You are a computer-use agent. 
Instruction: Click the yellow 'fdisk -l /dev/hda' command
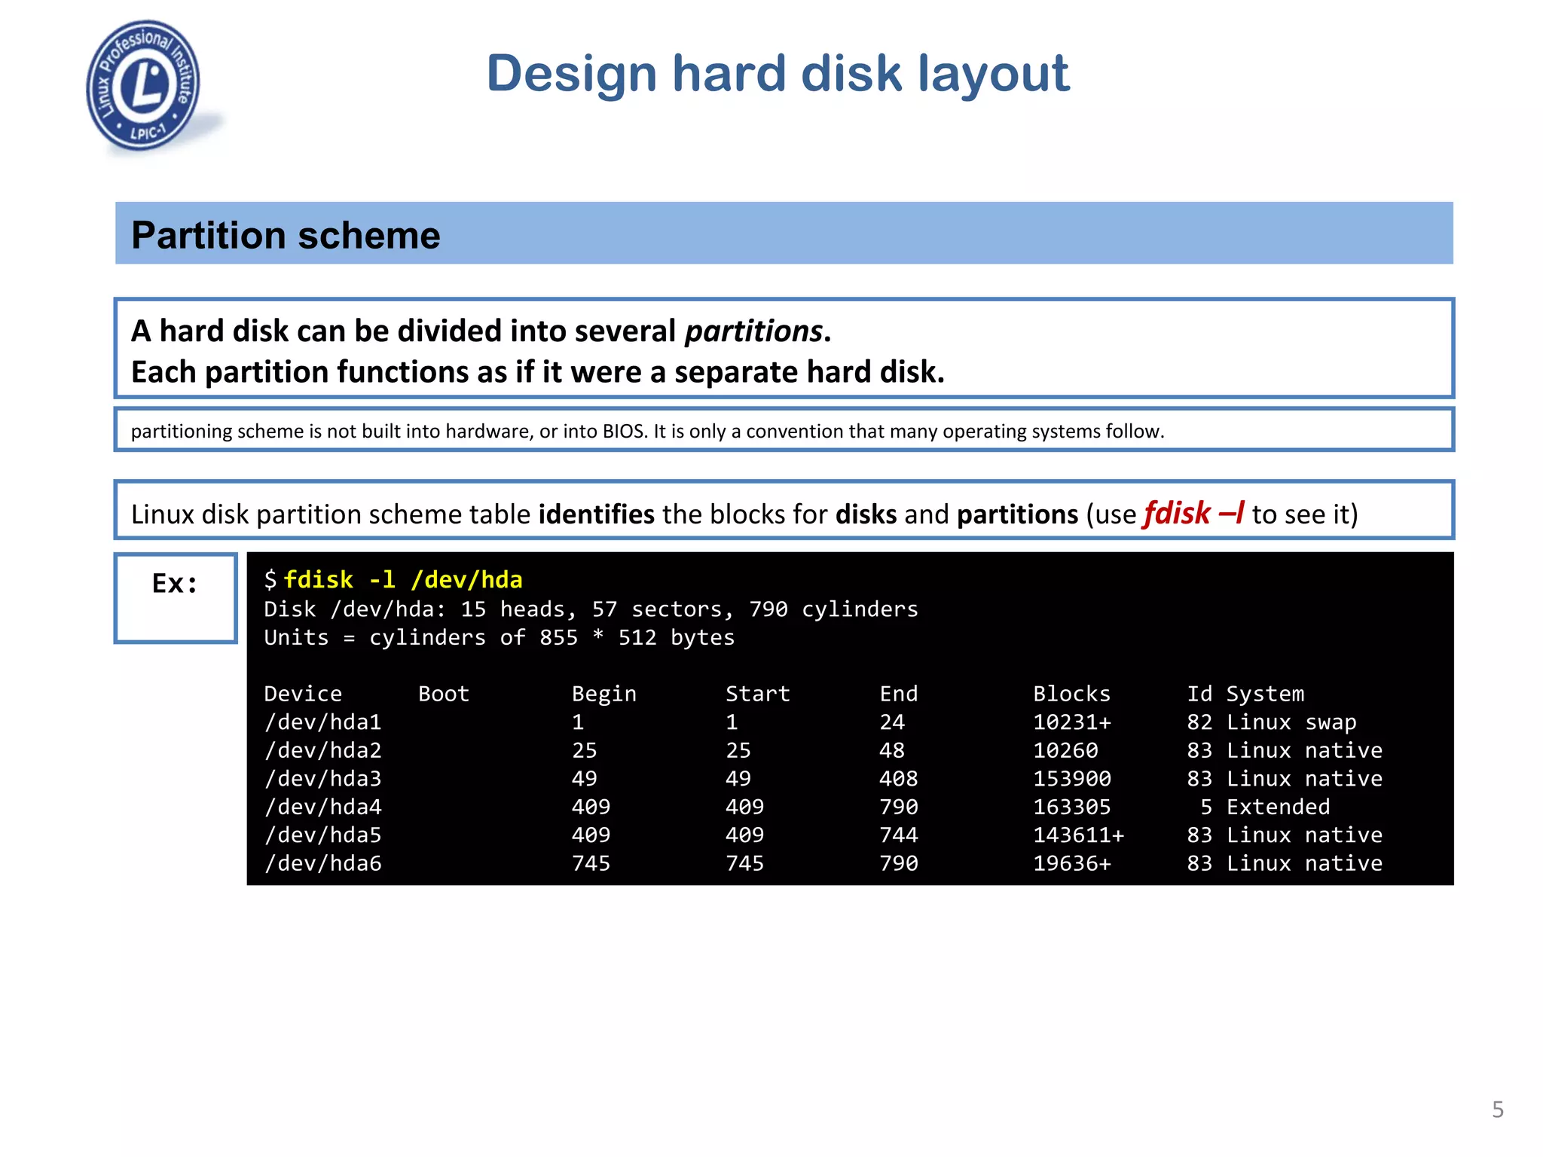pyautogui.click(x=403, y=579)
